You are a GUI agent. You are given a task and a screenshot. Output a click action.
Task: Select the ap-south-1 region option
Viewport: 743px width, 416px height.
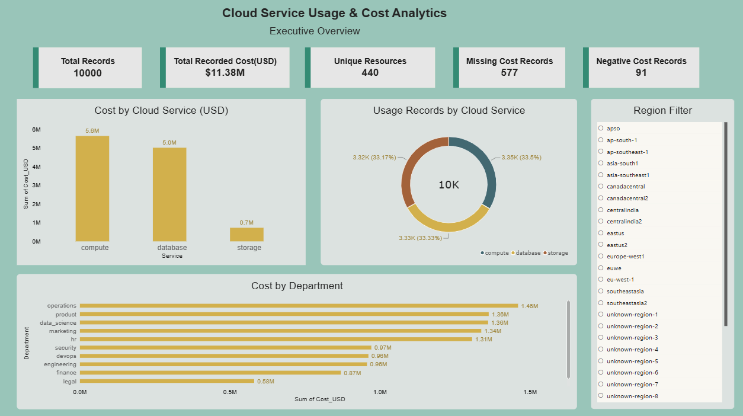601,140
